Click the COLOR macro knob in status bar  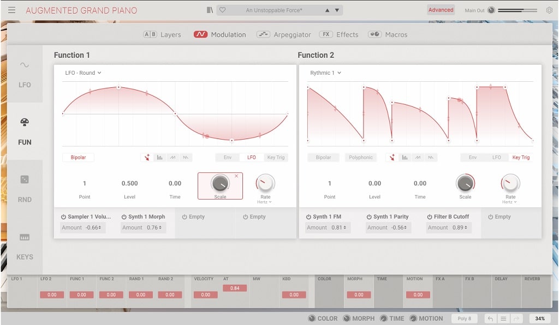(x=312, y=318)
